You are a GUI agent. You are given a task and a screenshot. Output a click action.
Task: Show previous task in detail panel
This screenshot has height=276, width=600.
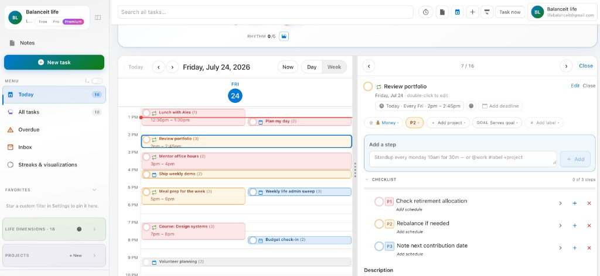[x=369, y=66]
